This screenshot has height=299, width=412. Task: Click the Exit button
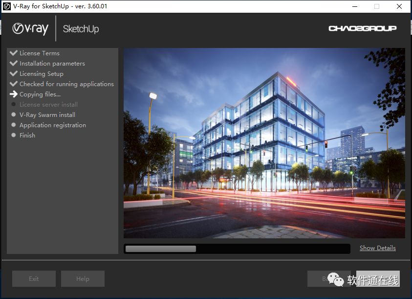point(34,279)
